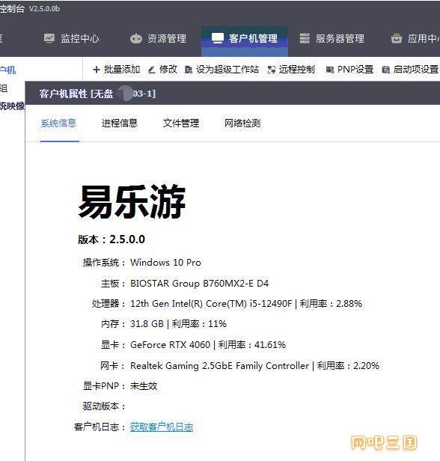Click the 未生效 PNP status
The height and width of the screenshot is (461, 440).
pos(144,385)
